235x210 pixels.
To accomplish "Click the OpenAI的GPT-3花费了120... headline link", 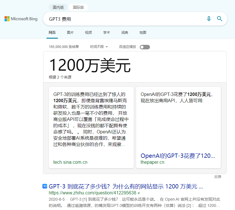I will [178, 156].
